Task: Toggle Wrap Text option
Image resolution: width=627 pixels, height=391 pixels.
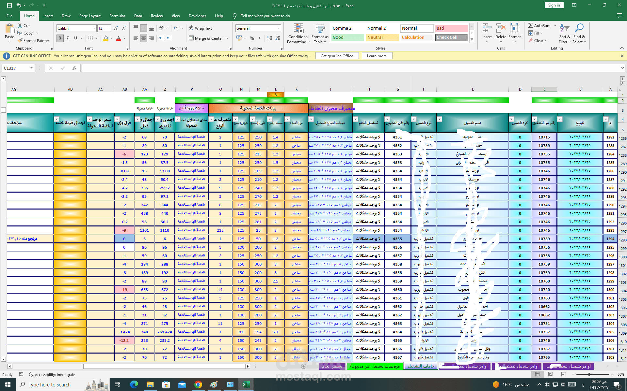Action: pyautogui.click(x=201, y=28)
